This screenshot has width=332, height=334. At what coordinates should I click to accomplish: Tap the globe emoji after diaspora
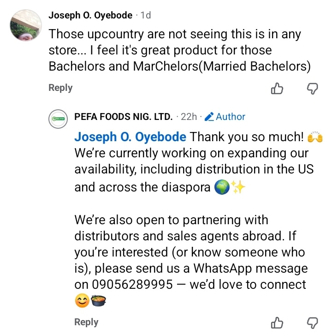[223, 188]
